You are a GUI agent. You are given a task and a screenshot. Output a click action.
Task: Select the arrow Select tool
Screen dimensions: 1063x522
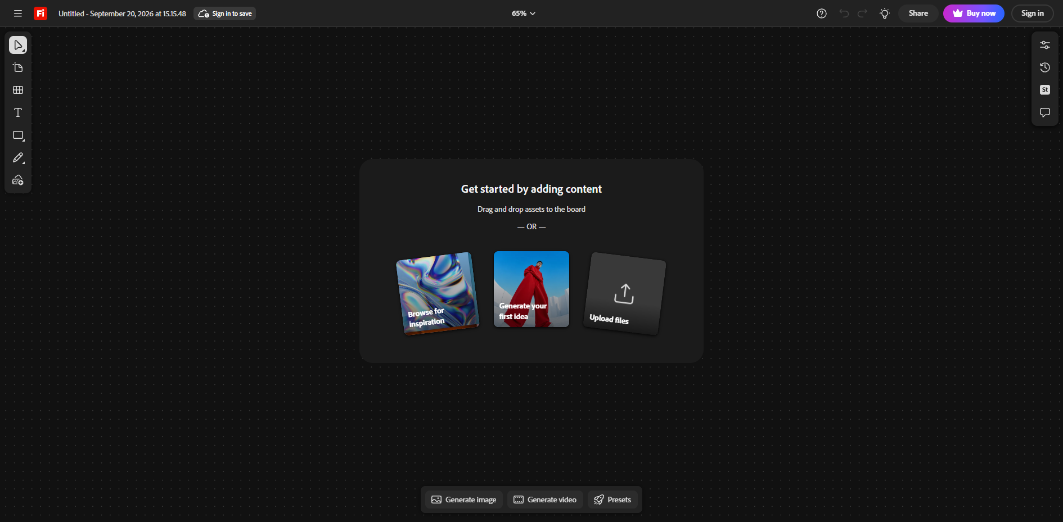point(18,45)
